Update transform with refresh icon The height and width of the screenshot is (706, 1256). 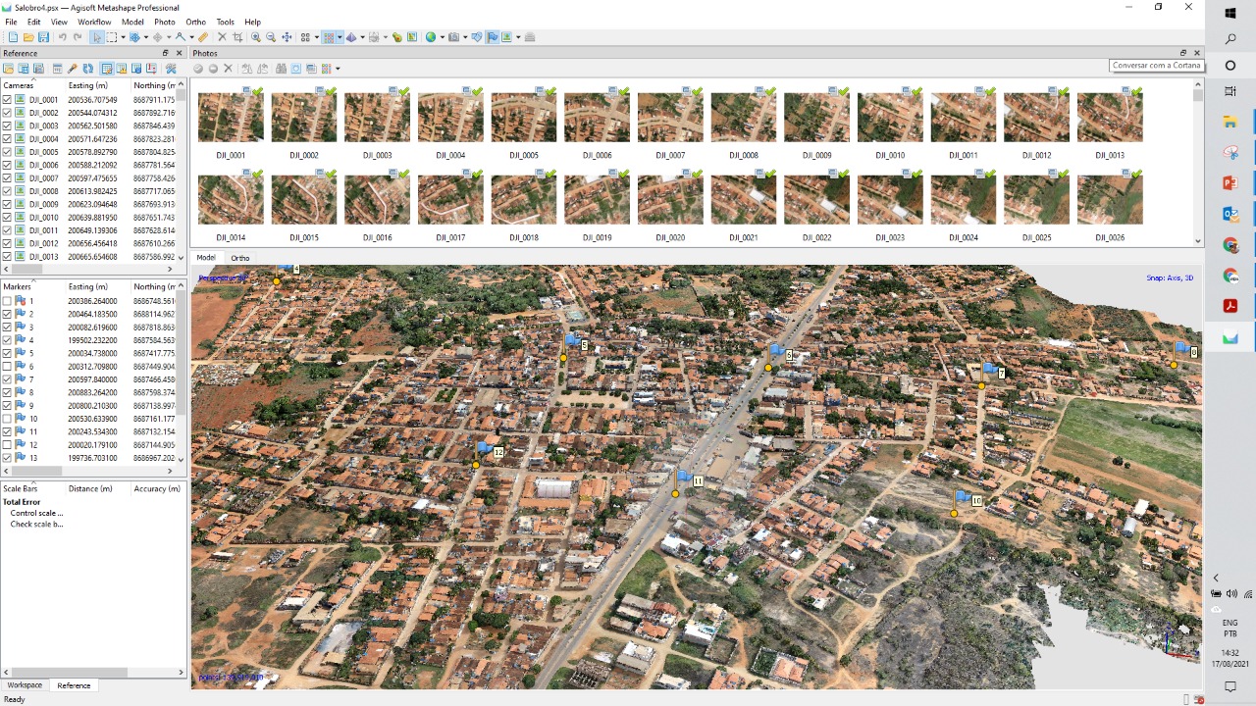click(87, 69)
